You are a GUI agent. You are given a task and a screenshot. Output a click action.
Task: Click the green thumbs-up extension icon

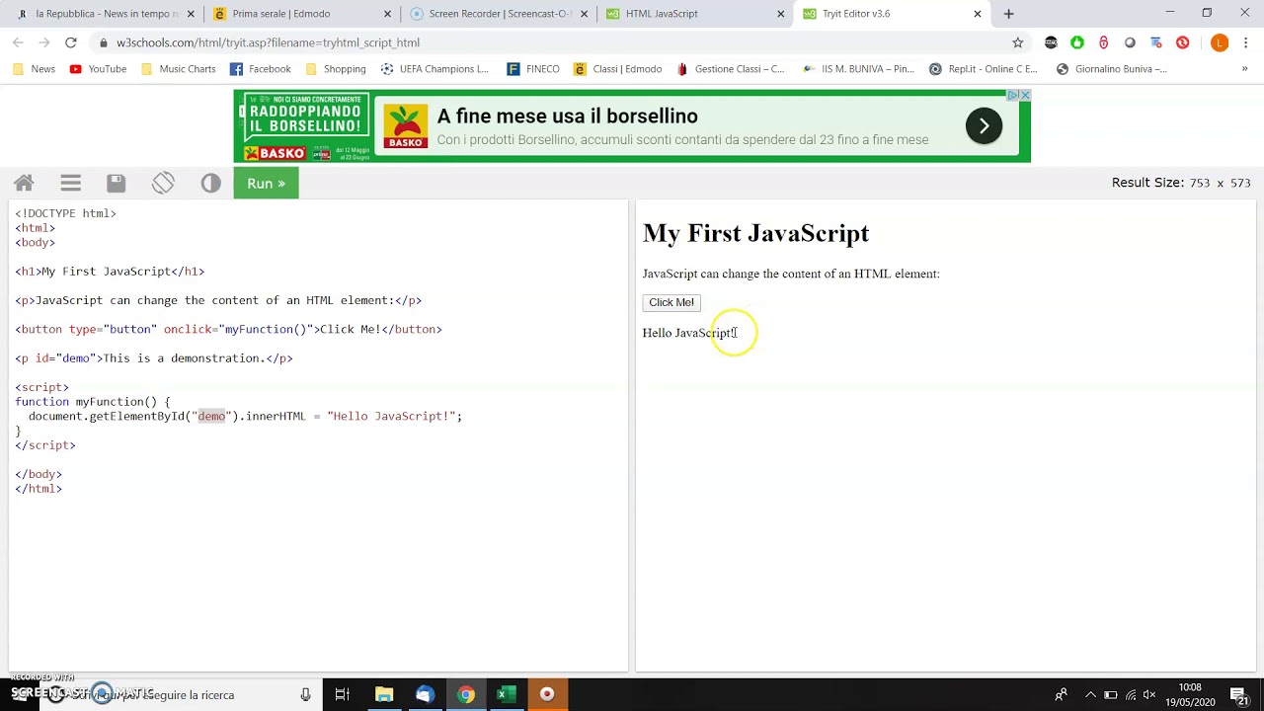(x=1077, y=42)
